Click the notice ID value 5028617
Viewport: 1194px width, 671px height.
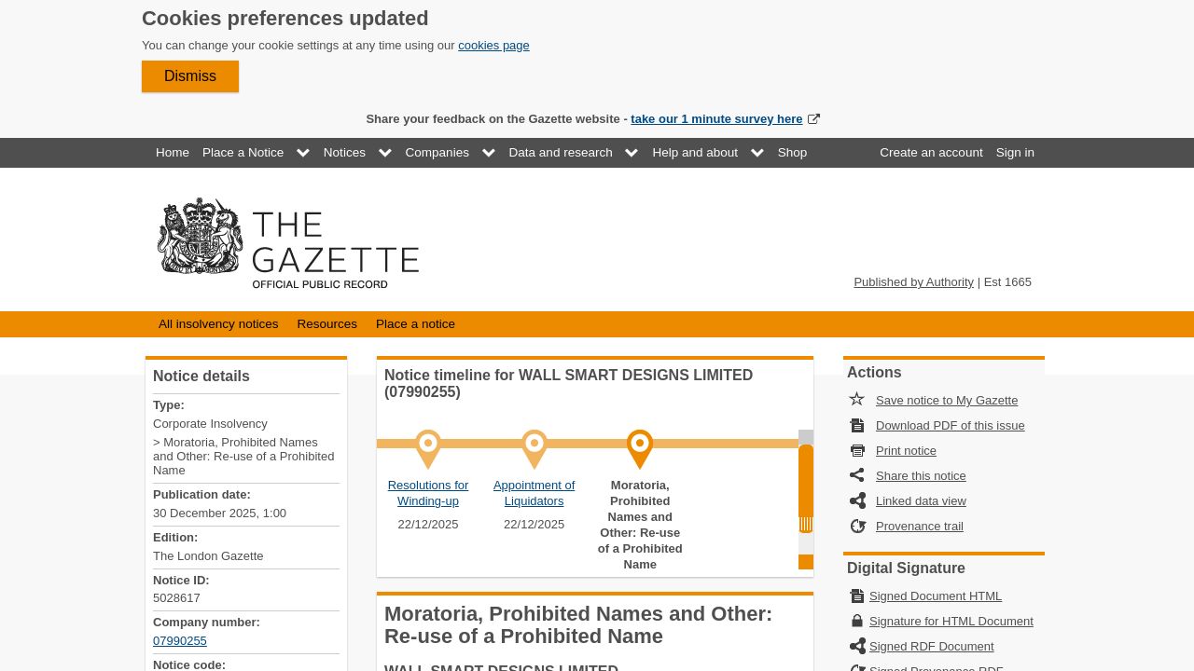pyautogui.click(x=176, y=598)
